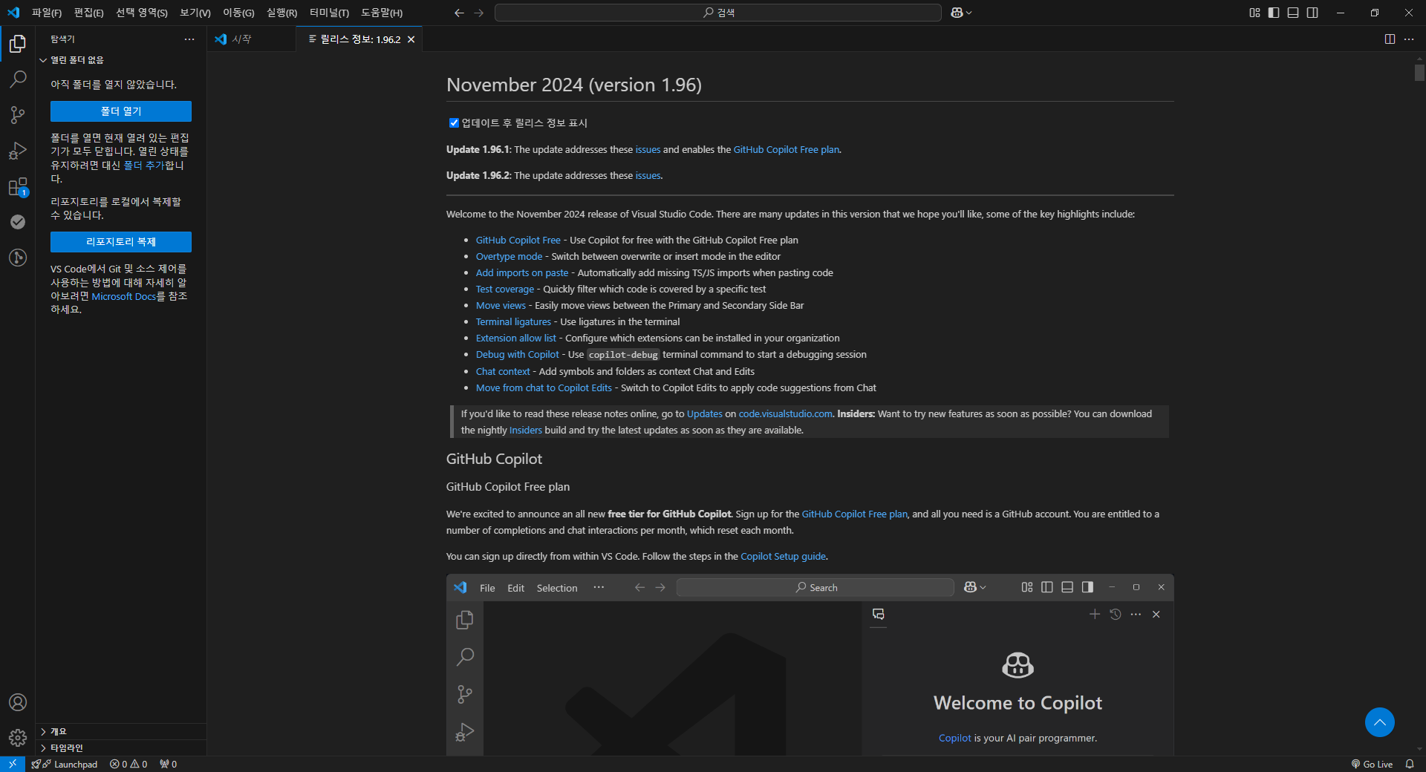
Task: Open the Copilot dropdown in title bar
Action: (962, 13)
